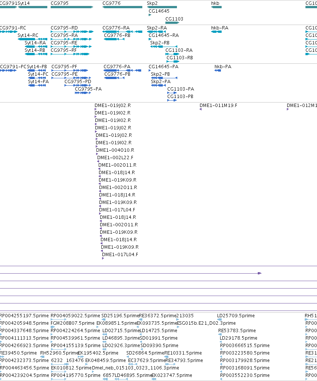Click EST EK048459.5prime label
Screen dimensions: 317x381
click(x=105, y=360)
